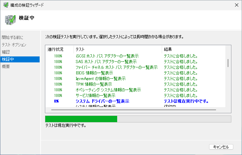The width and height of the screenshot is (242, 155).
Task: Click 100% cell of the iSCSI row
Action: (x=58, y=56)
